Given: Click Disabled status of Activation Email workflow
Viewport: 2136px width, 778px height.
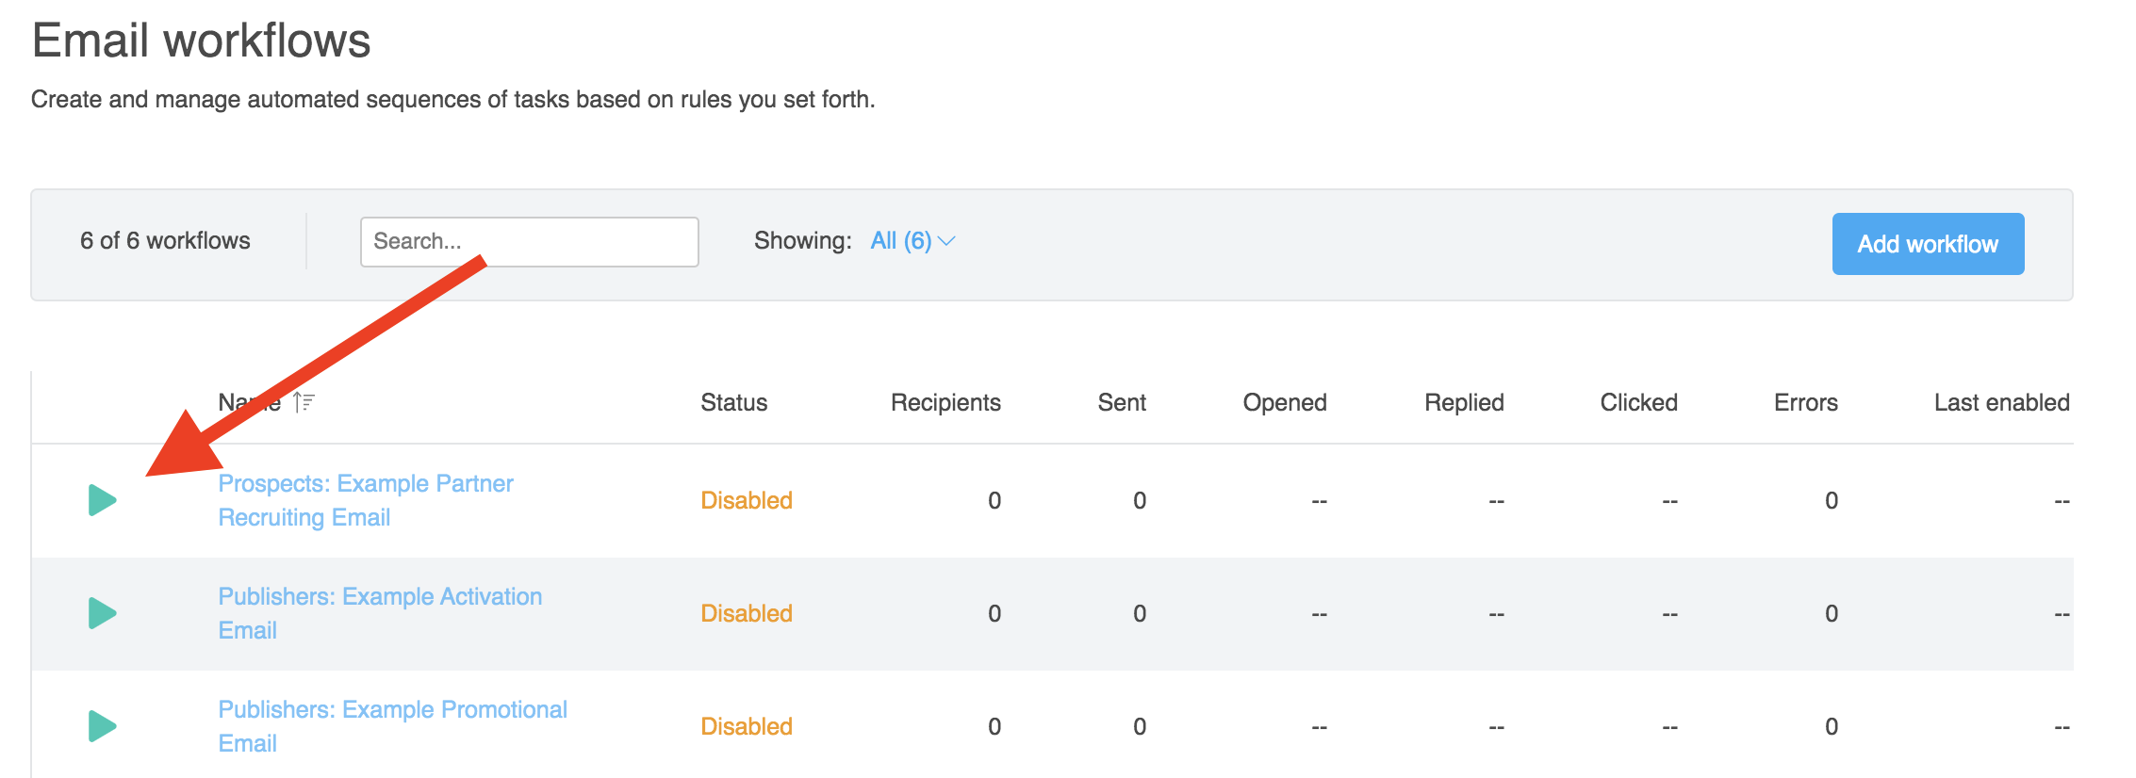Looking at the screenshot, I should pyautogui.click(x=747, y=613).
